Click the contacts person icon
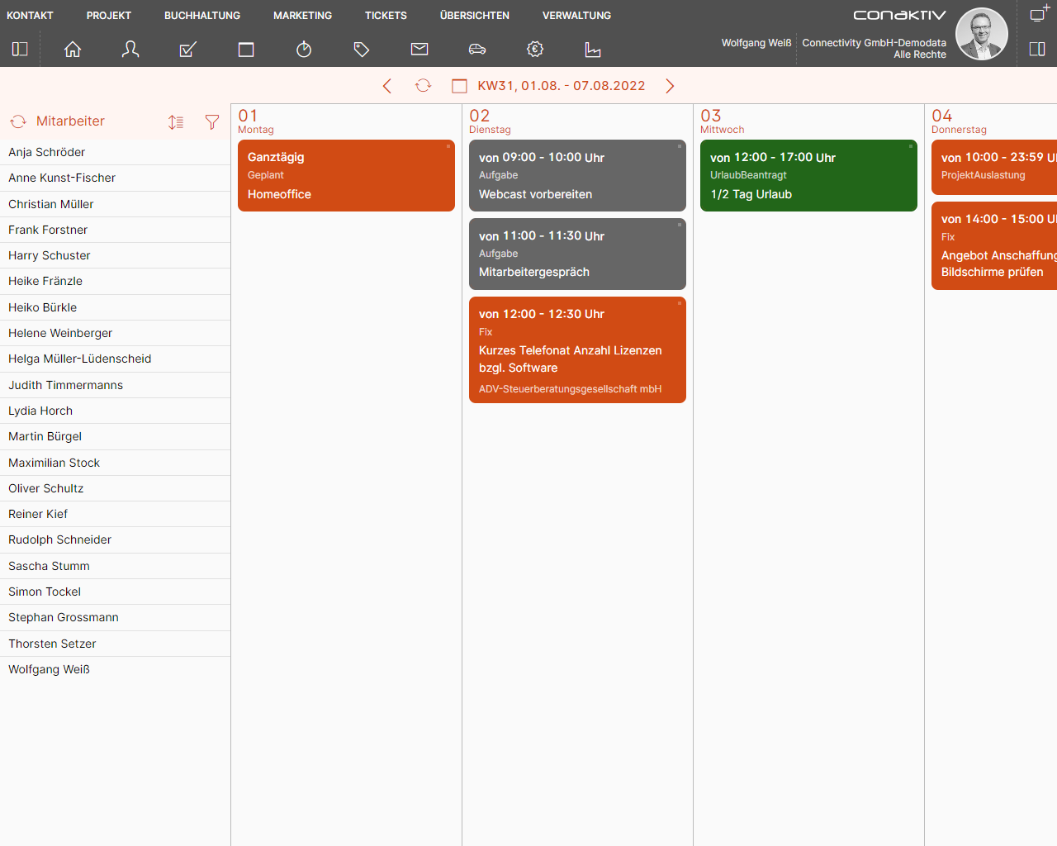Viewport: 1057px width, 846px height. click(130, 50)
